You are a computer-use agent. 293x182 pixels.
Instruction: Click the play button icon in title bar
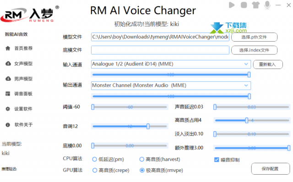pos(232,5)
